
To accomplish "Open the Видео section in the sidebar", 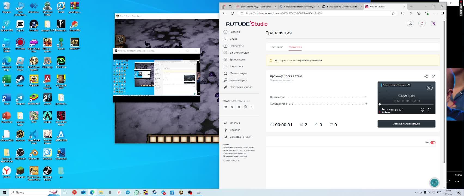I will click(231, 39).
